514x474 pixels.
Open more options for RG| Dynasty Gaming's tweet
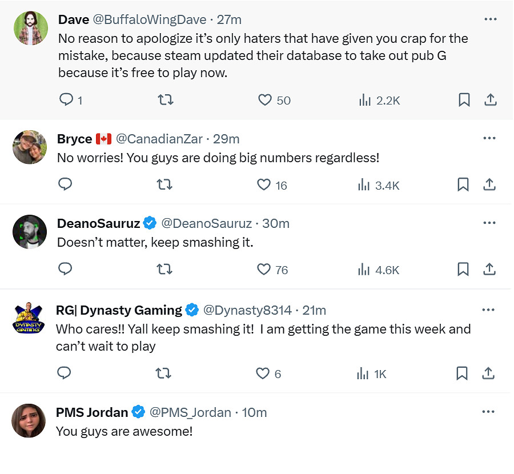[488, 310]
